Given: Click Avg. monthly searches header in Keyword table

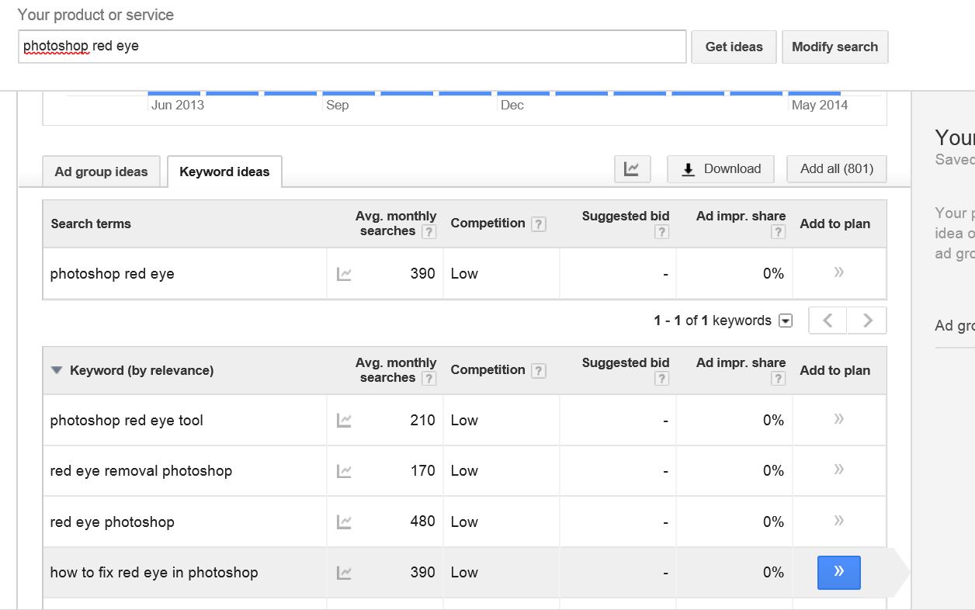Looking at the screenshot, I should point(396,370).
